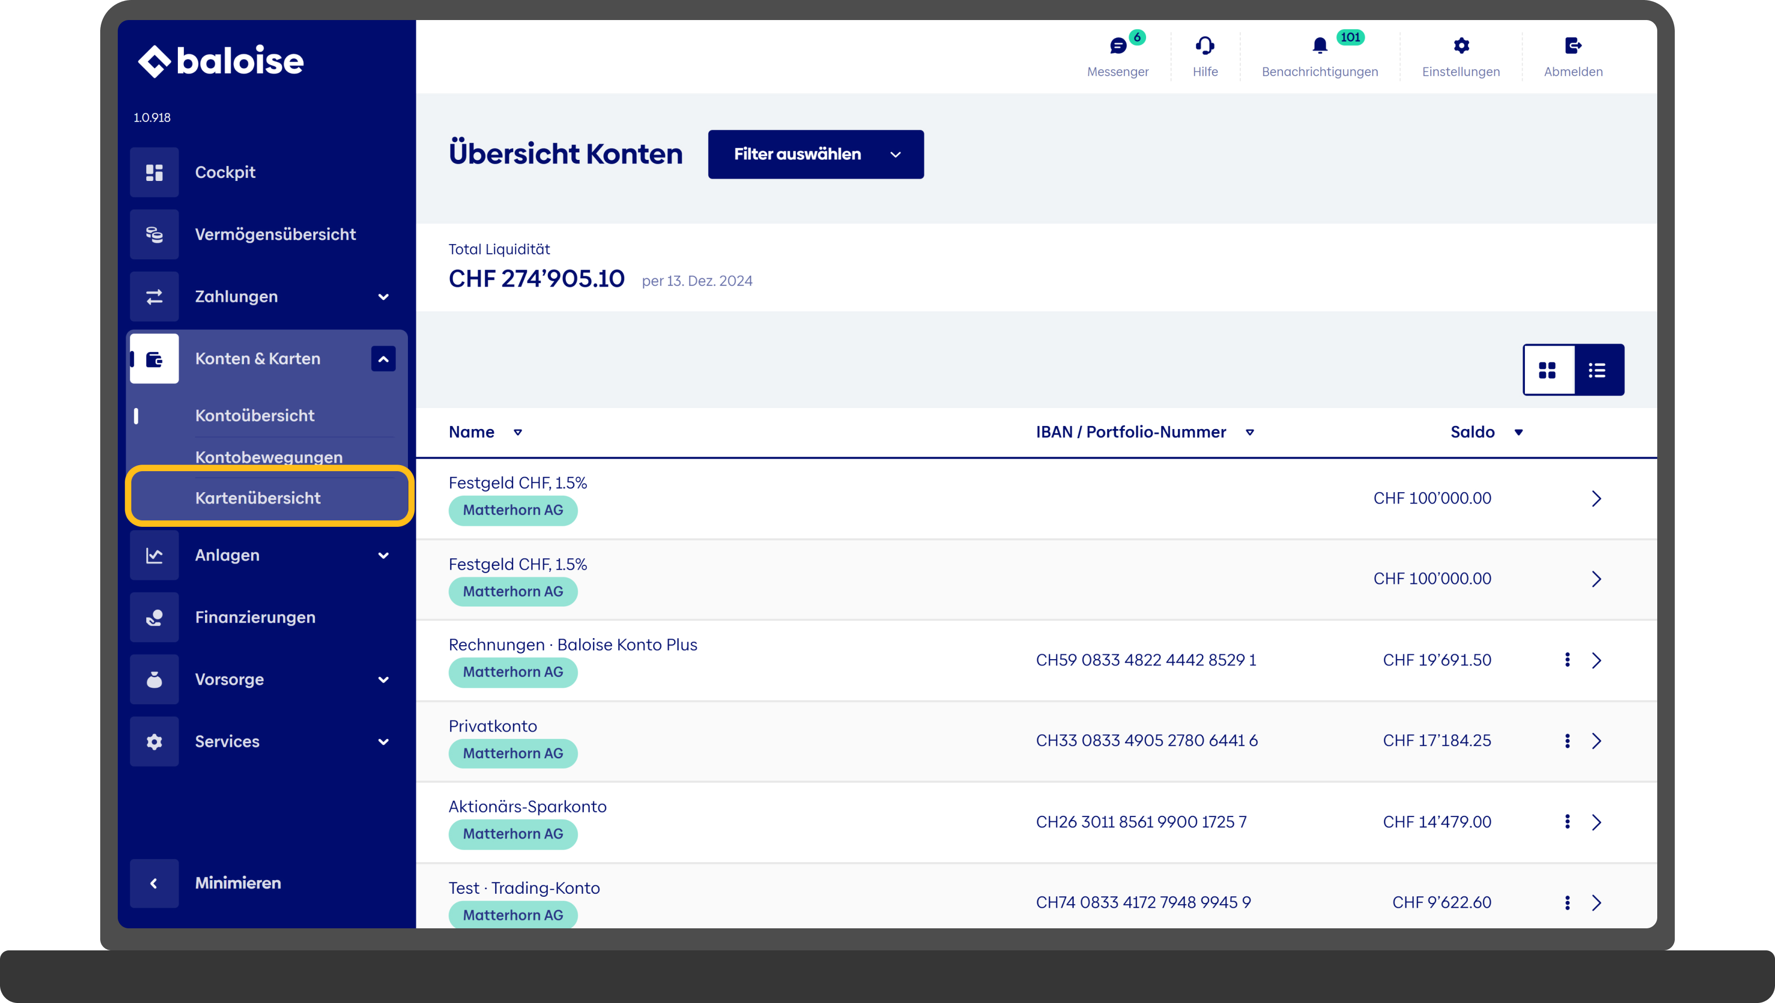Select Kartenübersicht in the sidebar
This screenshot has height=1003, width=1775.
[258, 498]
